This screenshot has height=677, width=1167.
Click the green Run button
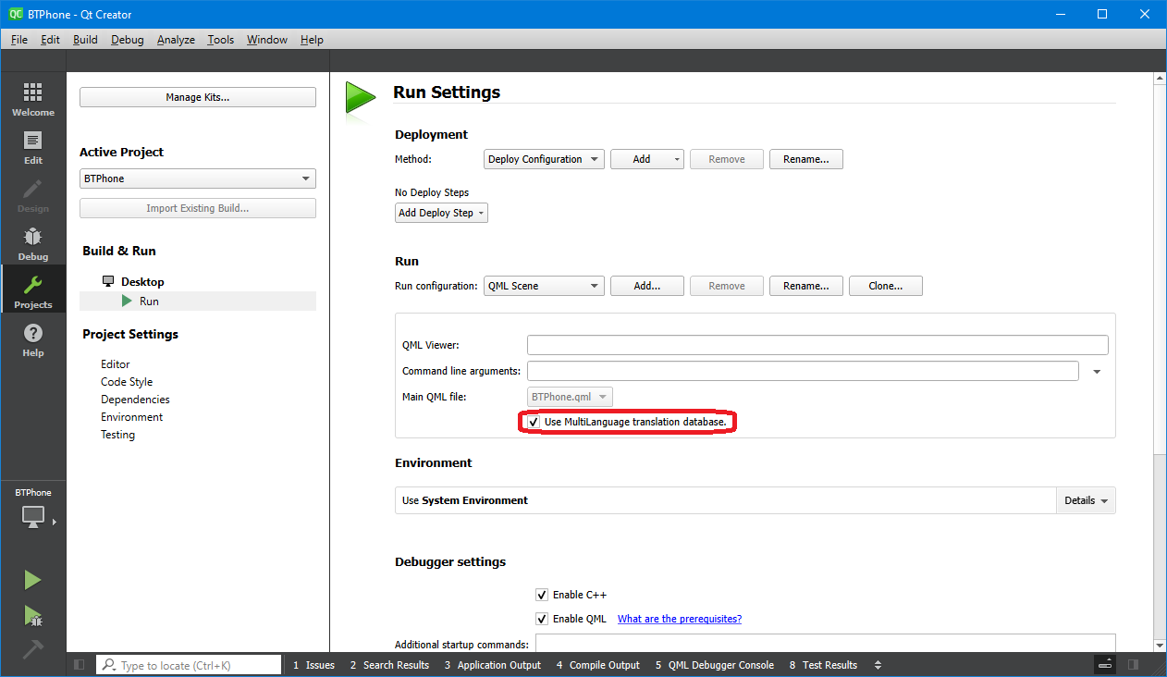pos(32,580)
